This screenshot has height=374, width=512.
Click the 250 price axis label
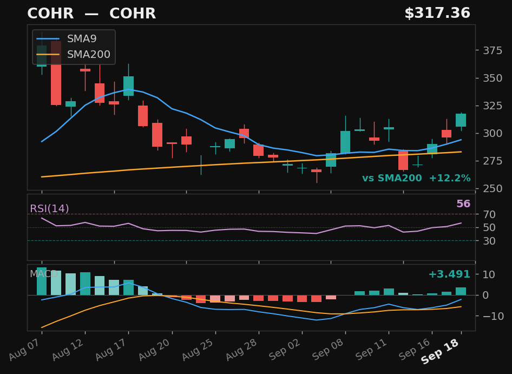(x=493, y=188)
